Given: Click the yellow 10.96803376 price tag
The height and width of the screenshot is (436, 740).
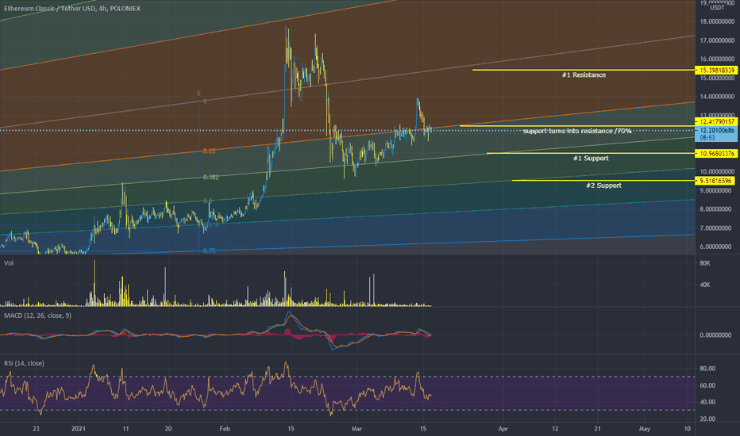Looking at the screenshot, I should tap(716, 153).
